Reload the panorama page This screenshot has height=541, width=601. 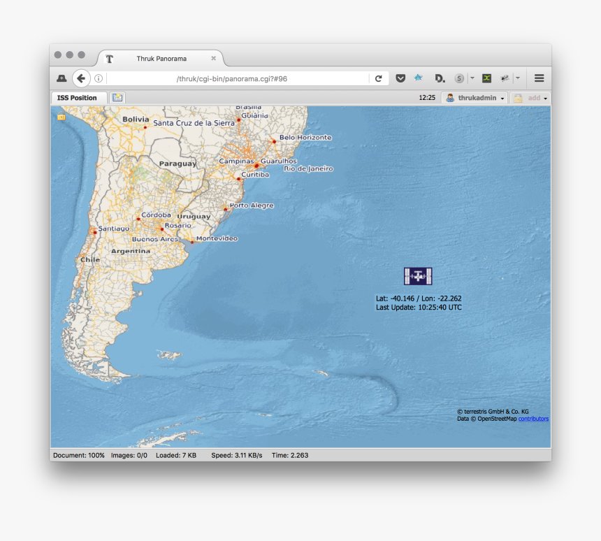tap(379, 78)
